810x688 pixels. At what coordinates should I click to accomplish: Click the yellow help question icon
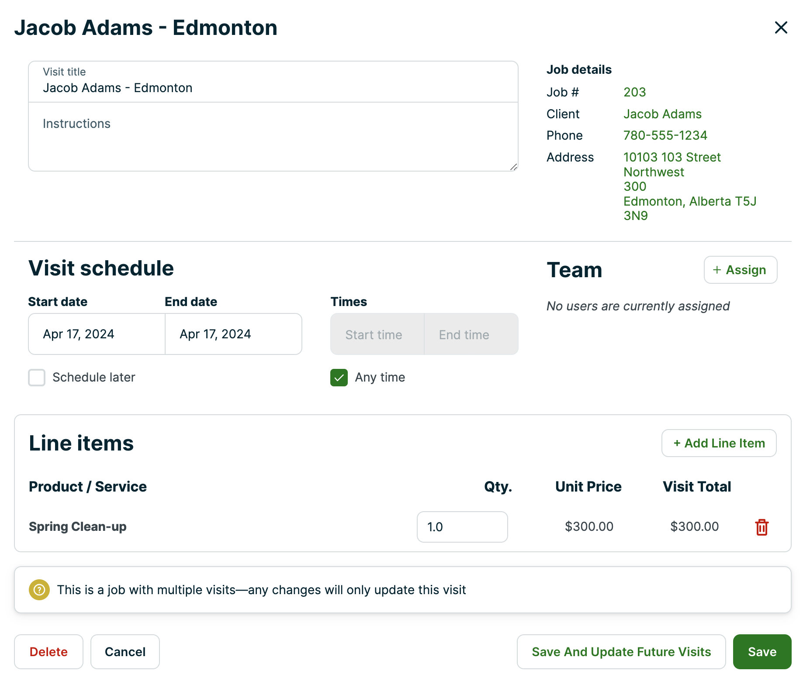[x=39, y=590]
